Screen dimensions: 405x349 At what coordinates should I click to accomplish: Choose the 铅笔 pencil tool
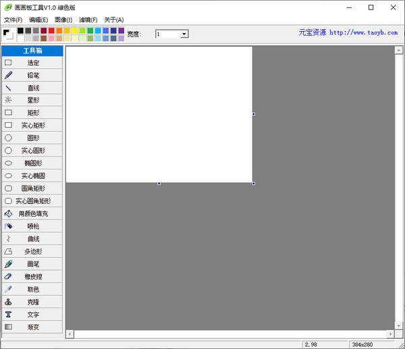tap(32, 76)
